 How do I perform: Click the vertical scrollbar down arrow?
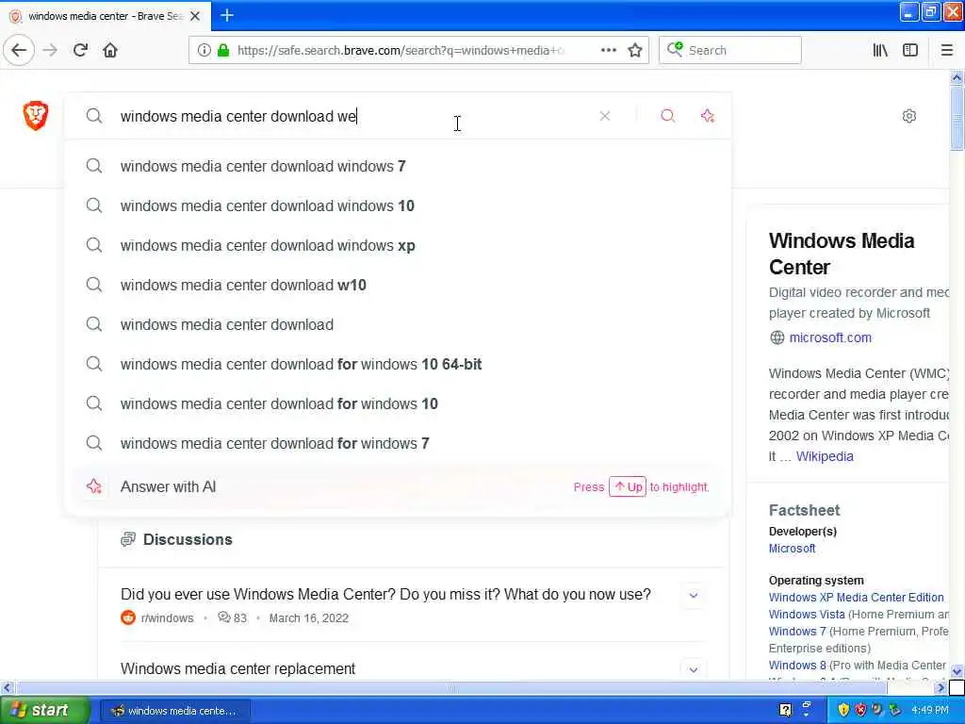[957, 671]
